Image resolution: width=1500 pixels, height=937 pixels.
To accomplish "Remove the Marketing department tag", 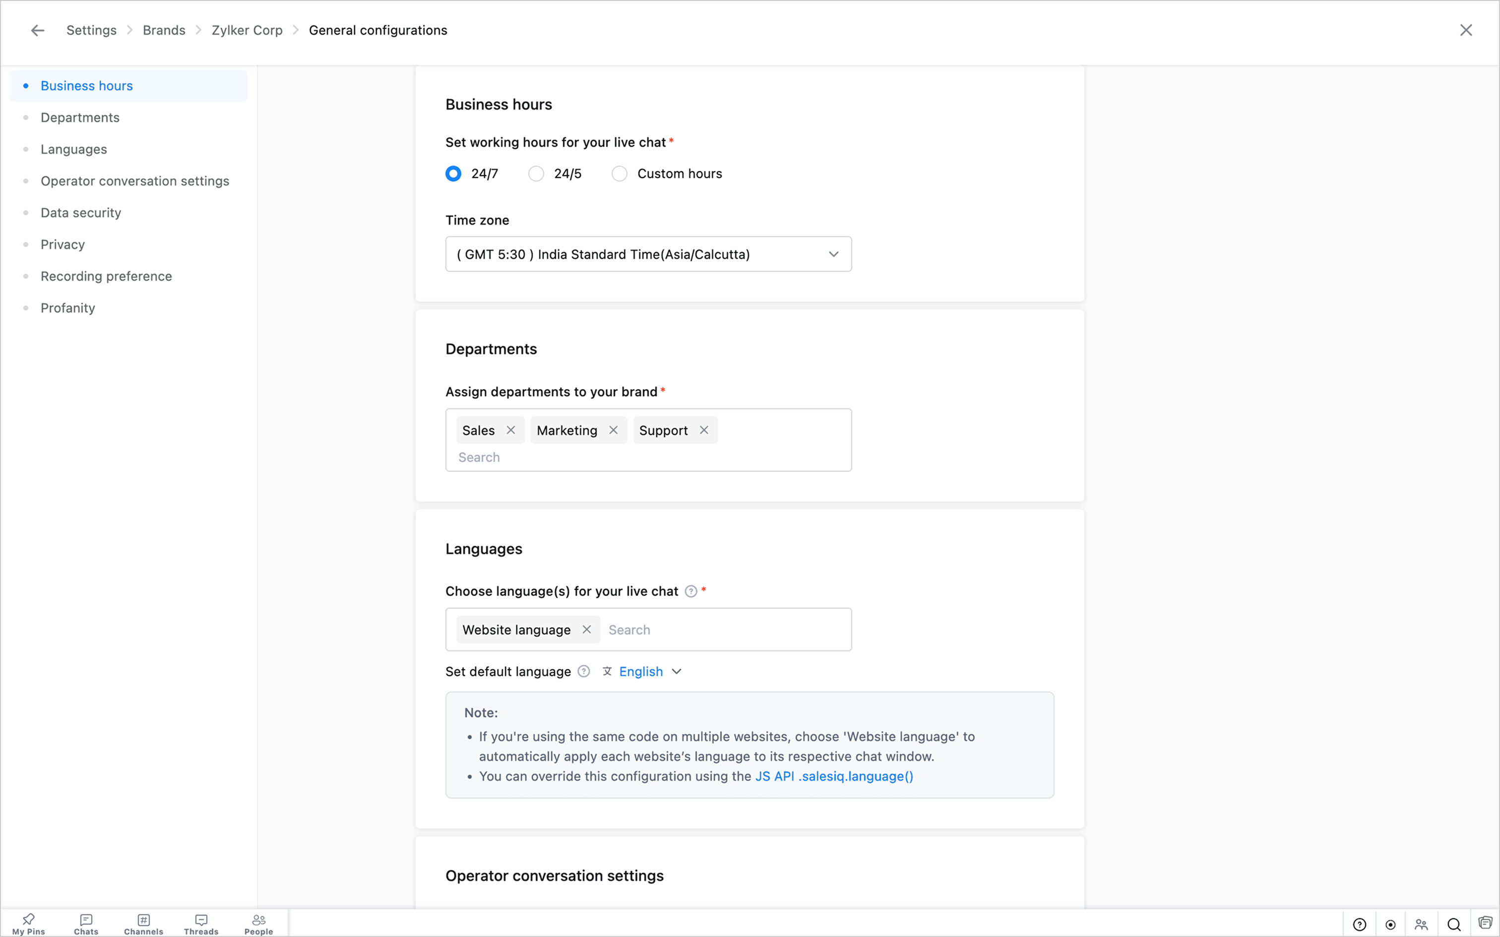I will (x=614, y=430).
